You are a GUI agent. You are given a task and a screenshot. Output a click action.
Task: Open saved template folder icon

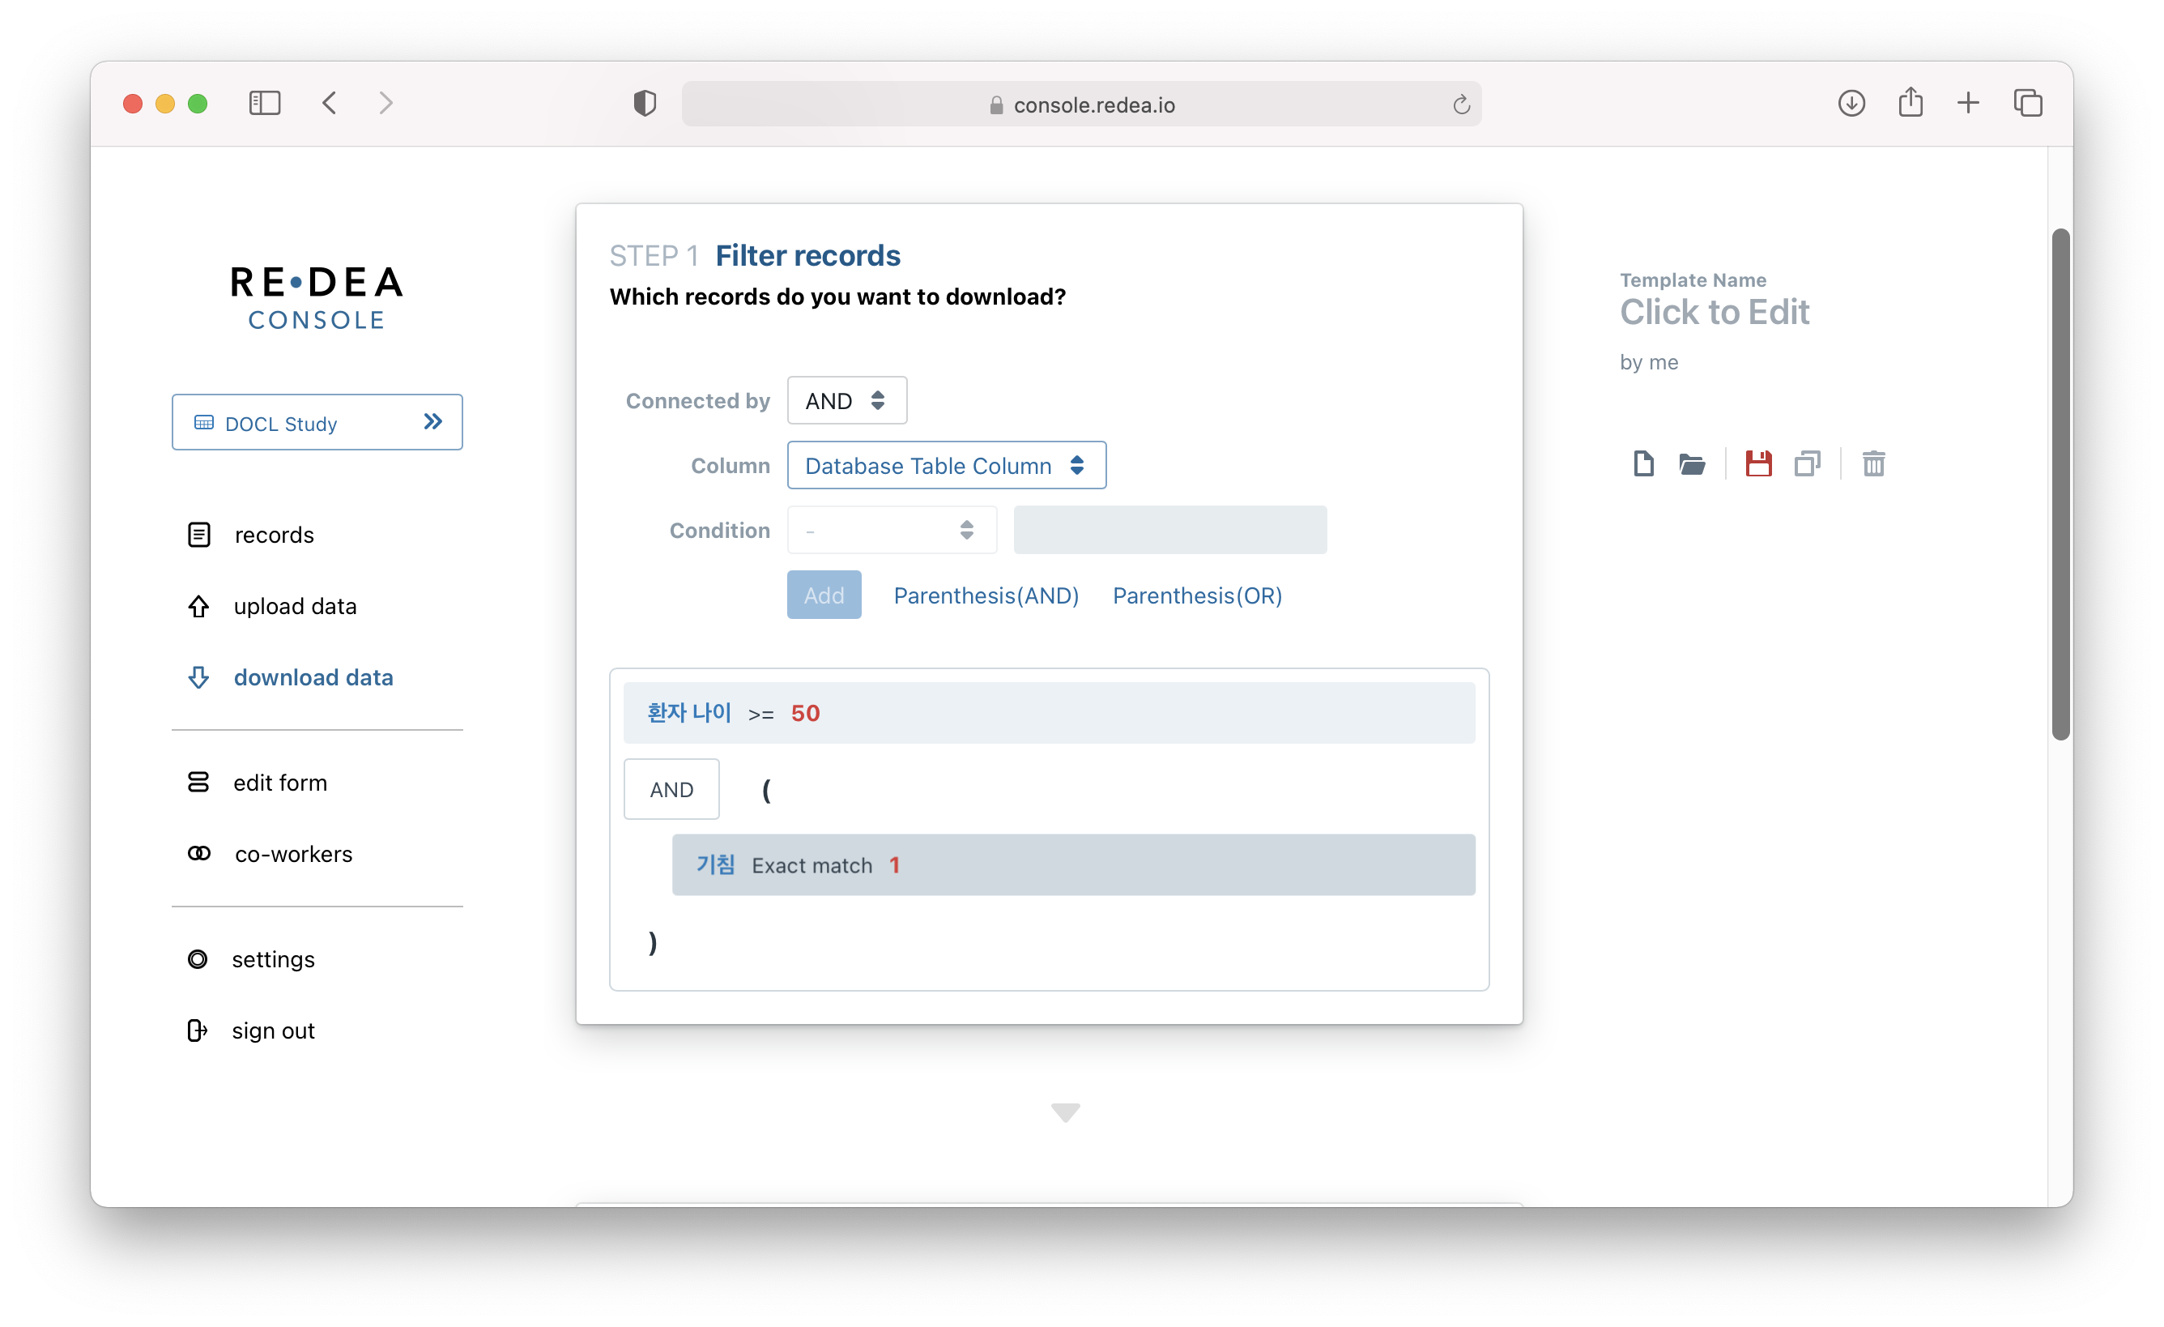click(x=1692, y=463)
